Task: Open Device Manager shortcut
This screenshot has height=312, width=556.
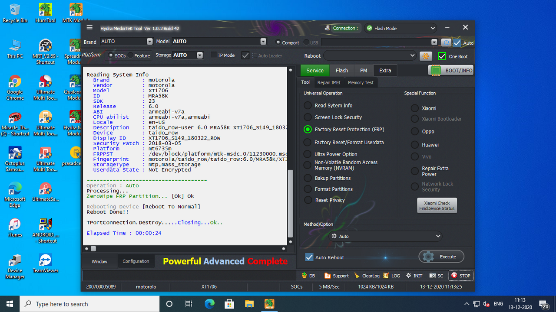Action: pyautogui.click(x=15, y=266)
